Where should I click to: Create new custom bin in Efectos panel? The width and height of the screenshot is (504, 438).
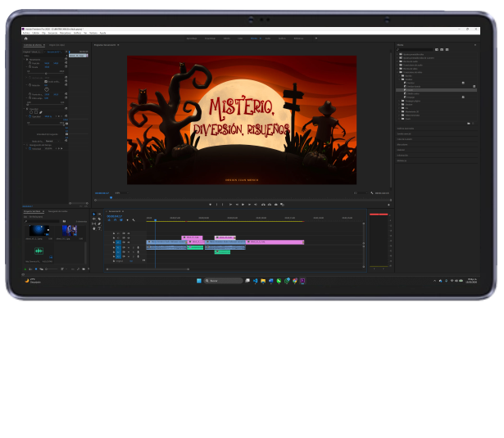pyautogui.click(x=470, y=123)
